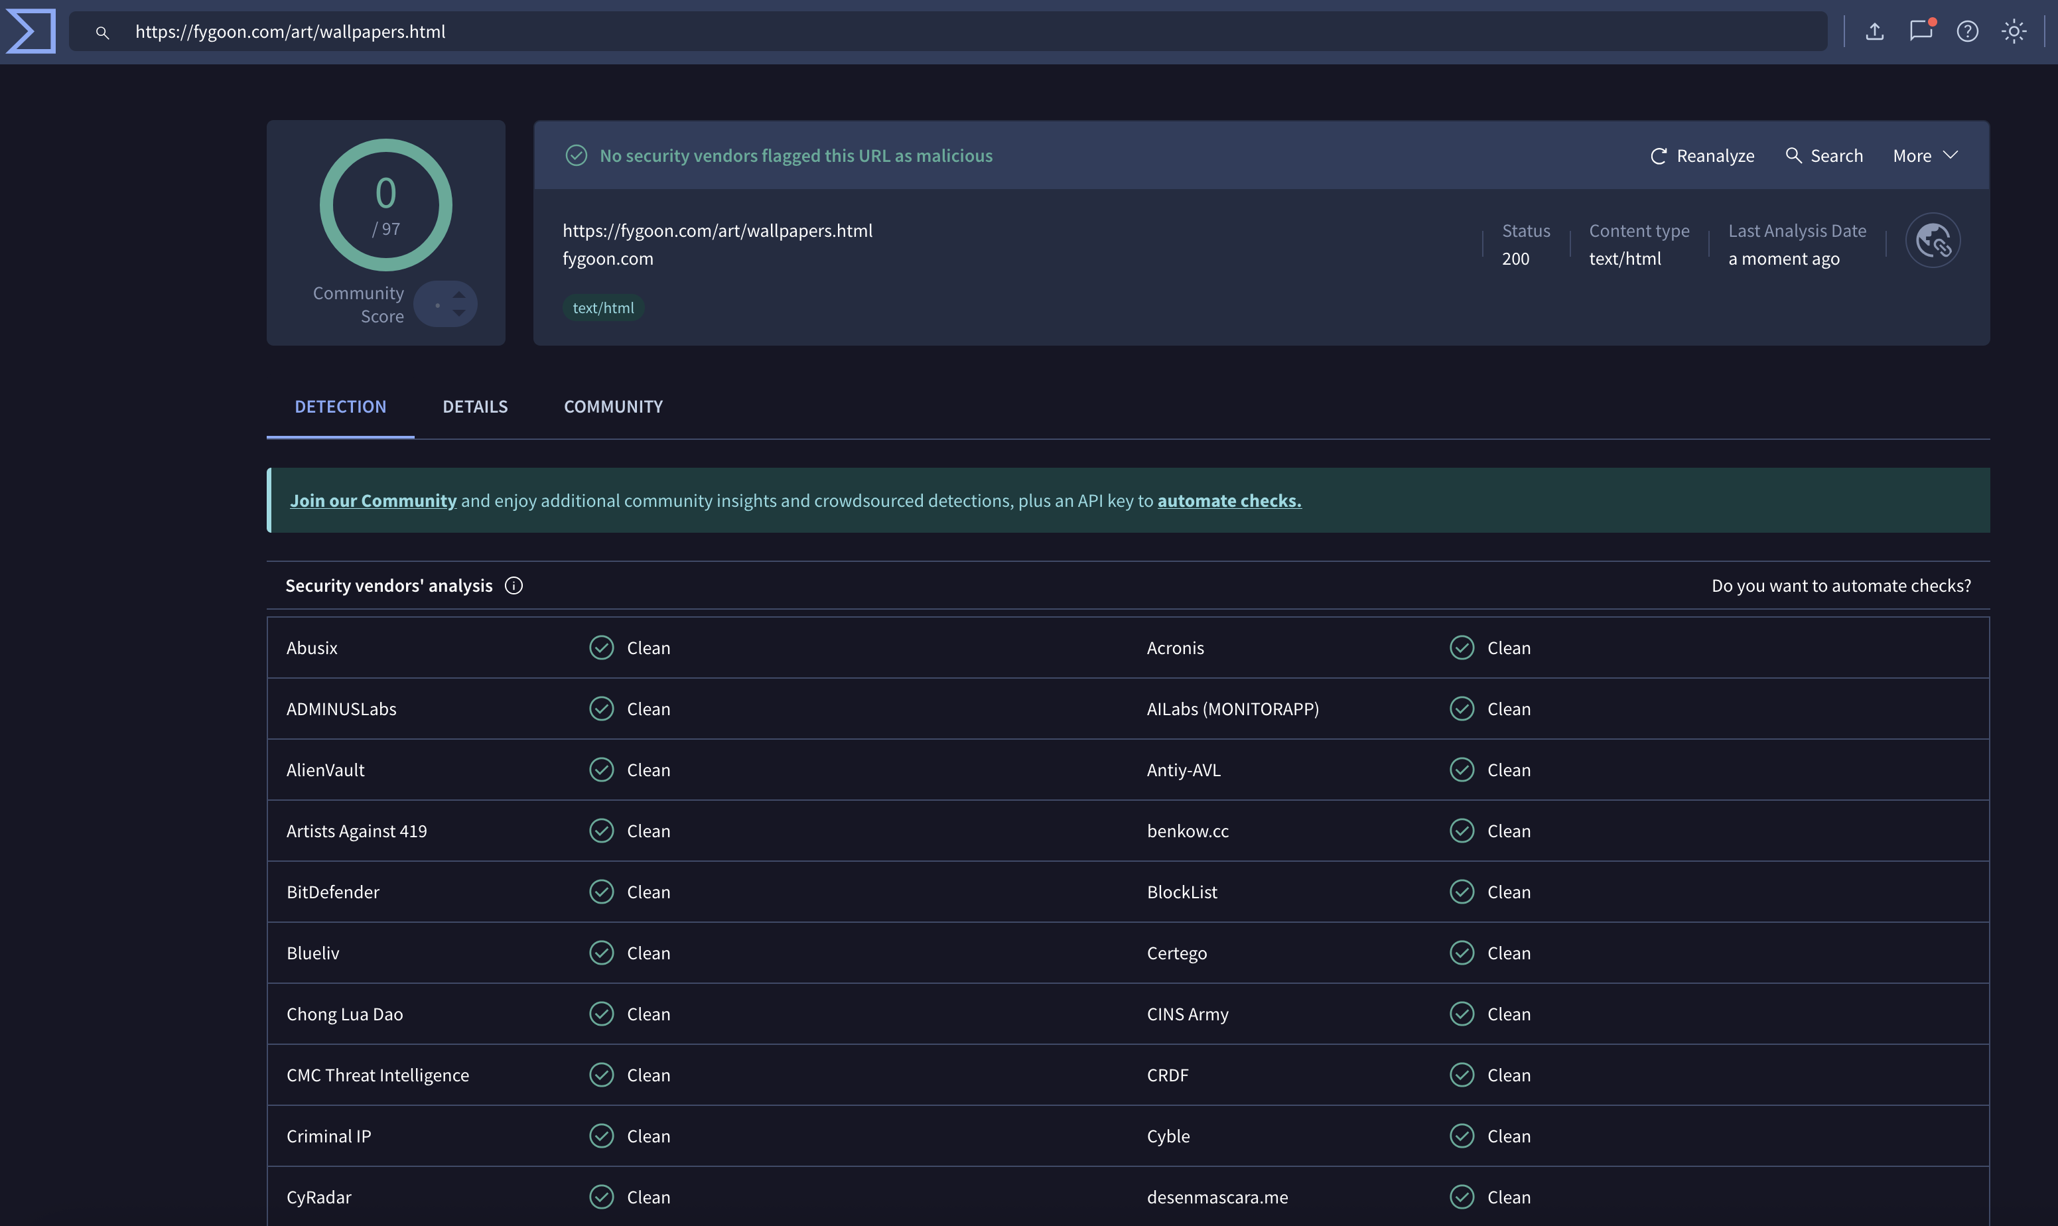Click CRDF clean check icon
Screen dimensions: 2058x1226
pos(1462,1075)
